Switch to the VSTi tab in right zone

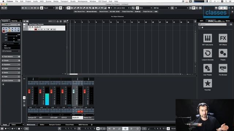click(x=201, y=21)
